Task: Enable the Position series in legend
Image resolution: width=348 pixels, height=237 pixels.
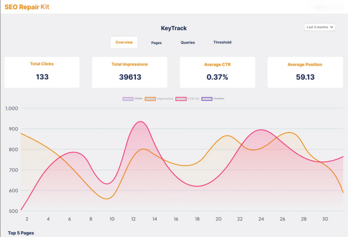Action: pos(219,99)
